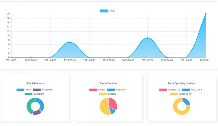The image size is (218, 126).
Task: Click the Facebook legend text
Action: coord(47,90)
